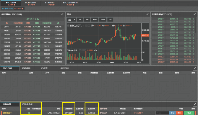198x115 pixels.
Task: Open the chart type candlestick icon
Action: (70, 20)
